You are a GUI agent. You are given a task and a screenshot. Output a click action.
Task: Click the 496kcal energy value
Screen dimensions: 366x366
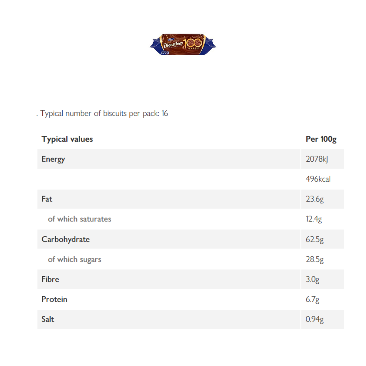click(318, 179)
